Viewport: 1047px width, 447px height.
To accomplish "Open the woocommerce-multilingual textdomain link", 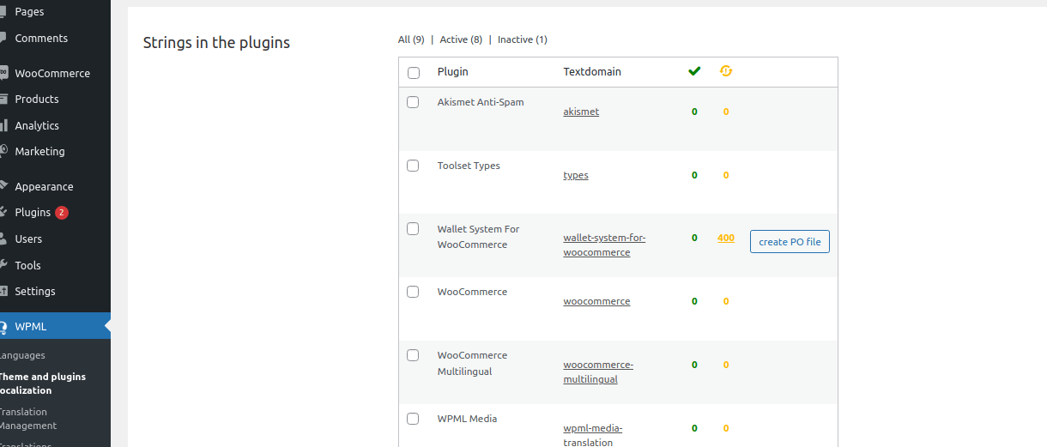I will 598,371.
